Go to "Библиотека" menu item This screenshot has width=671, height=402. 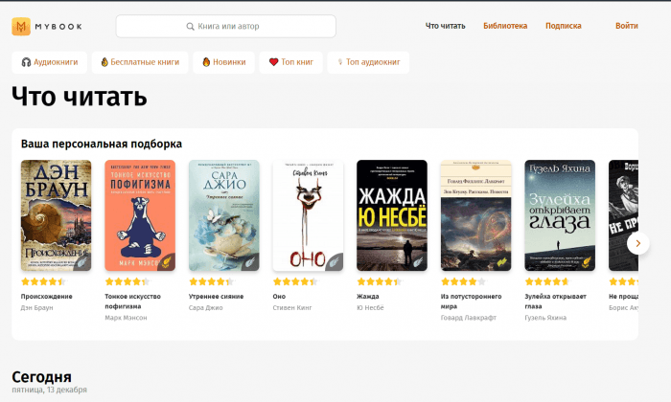[x=505, y=26]
